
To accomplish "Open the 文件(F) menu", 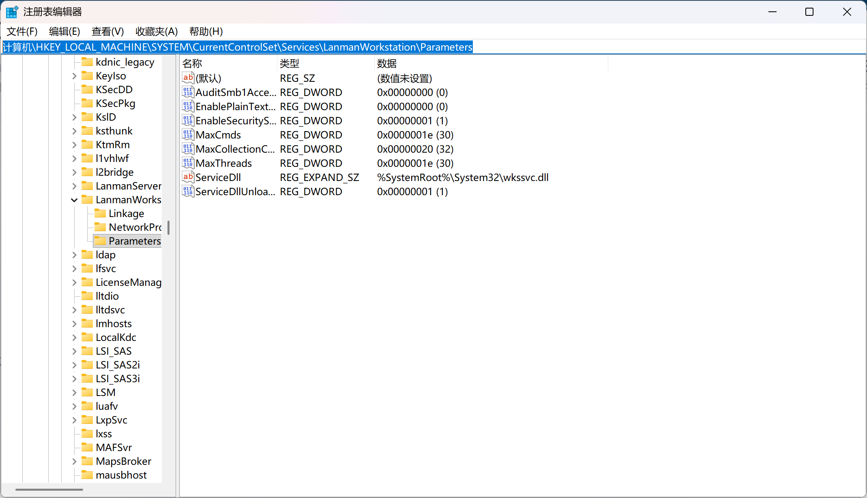I will tap(22, 31).
